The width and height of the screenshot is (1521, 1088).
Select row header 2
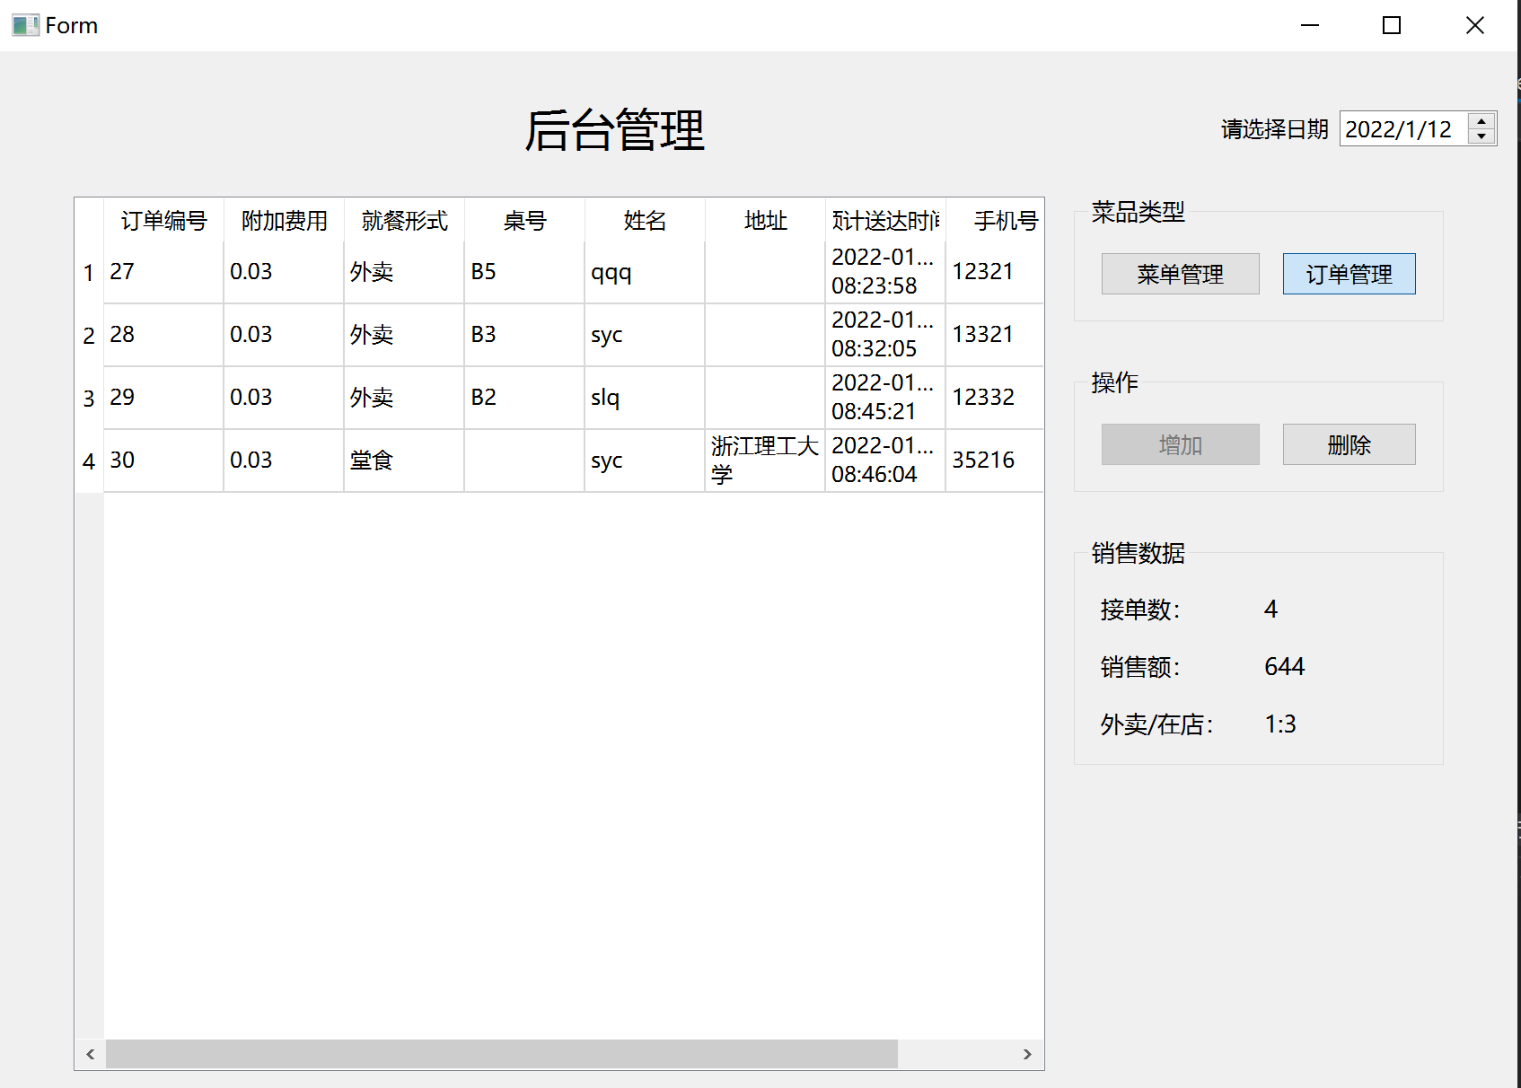89,335
